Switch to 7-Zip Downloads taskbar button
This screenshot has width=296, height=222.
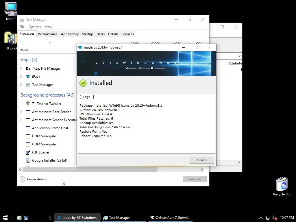[x=171, y=218]
